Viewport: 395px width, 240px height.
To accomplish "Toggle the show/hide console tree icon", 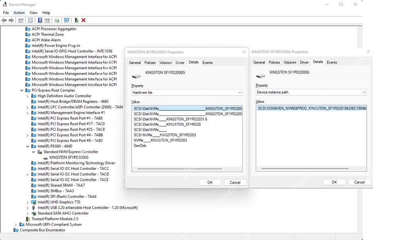I will click(x=21, y=20).
